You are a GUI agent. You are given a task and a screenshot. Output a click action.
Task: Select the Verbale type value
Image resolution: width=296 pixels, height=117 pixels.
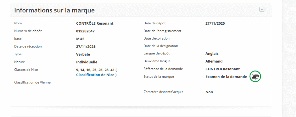point(83,54)
